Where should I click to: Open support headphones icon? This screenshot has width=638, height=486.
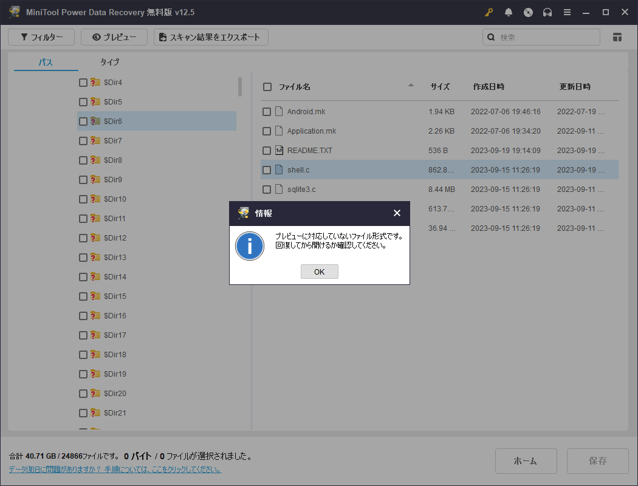547,12
